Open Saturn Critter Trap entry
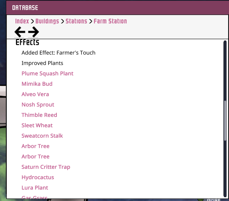 (x=46, y=167)
